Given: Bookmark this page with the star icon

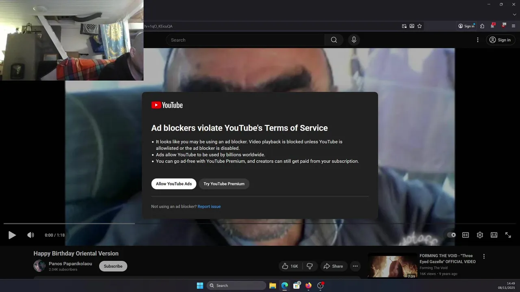Looking at the screenshot, I should (420, 26).
